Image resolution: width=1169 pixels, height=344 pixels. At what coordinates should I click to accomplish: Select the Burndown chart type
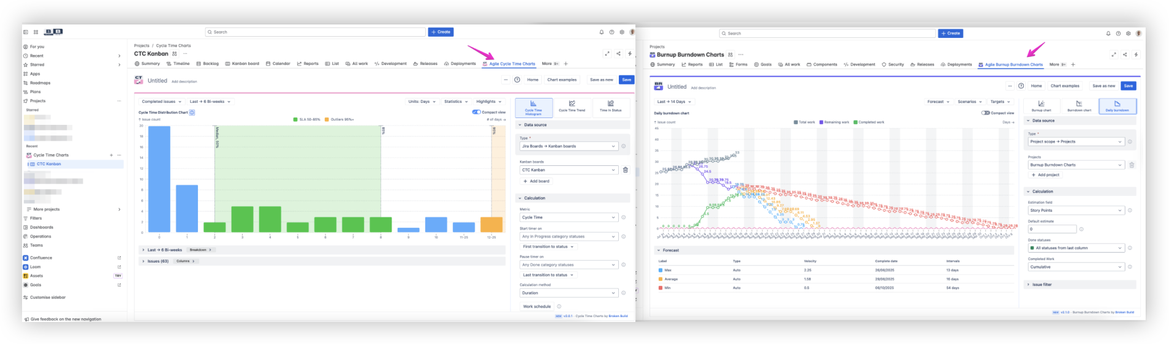(x=1079, y=107)
